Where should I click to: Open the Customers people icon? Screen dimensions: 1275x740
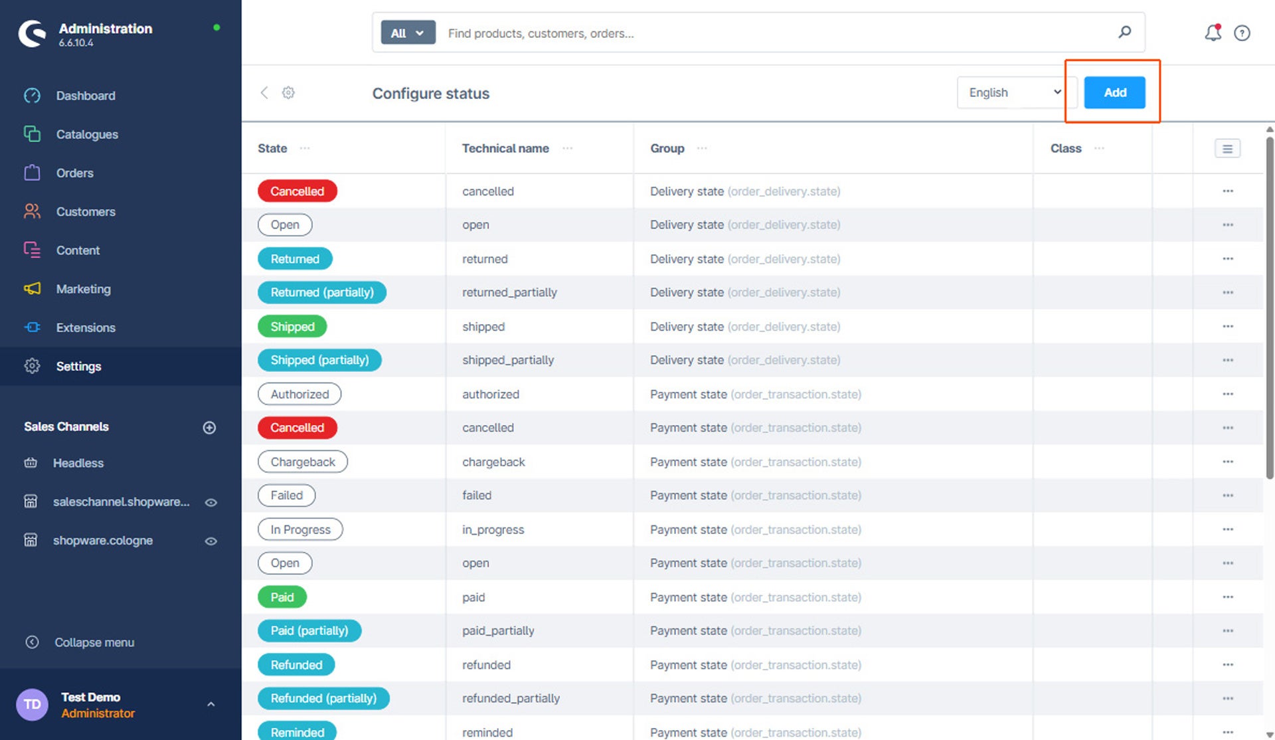(32, 211)
